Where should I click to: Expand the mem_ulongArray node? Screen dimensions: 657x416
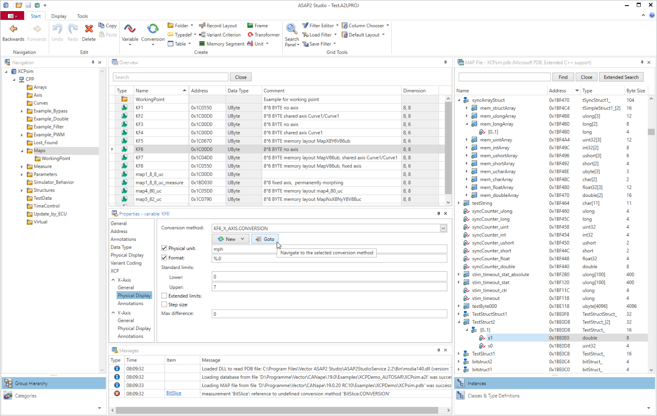click(x=466, y=116)
